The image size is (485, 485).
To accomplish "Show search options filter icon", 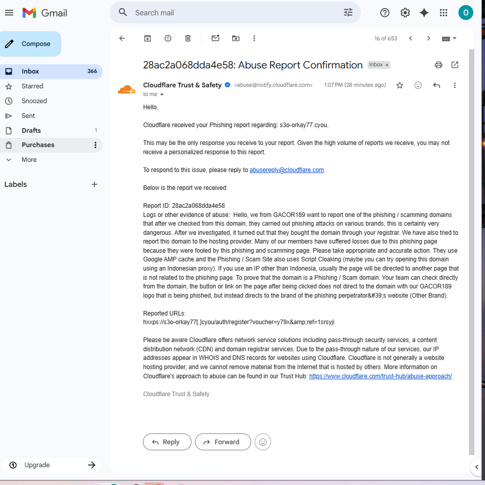I will pos(348,12).
